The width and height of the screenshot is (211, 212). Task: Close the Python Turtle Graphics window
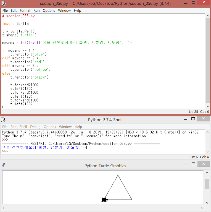click(x=204, y=164)
